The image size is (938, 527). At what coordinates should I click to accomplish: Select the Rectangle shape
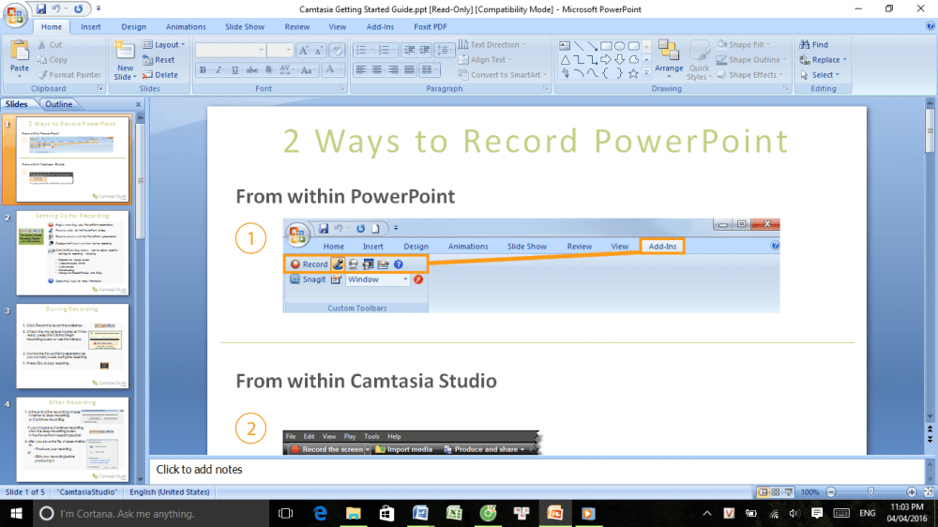pyautogui.click(x=606, y=46)
